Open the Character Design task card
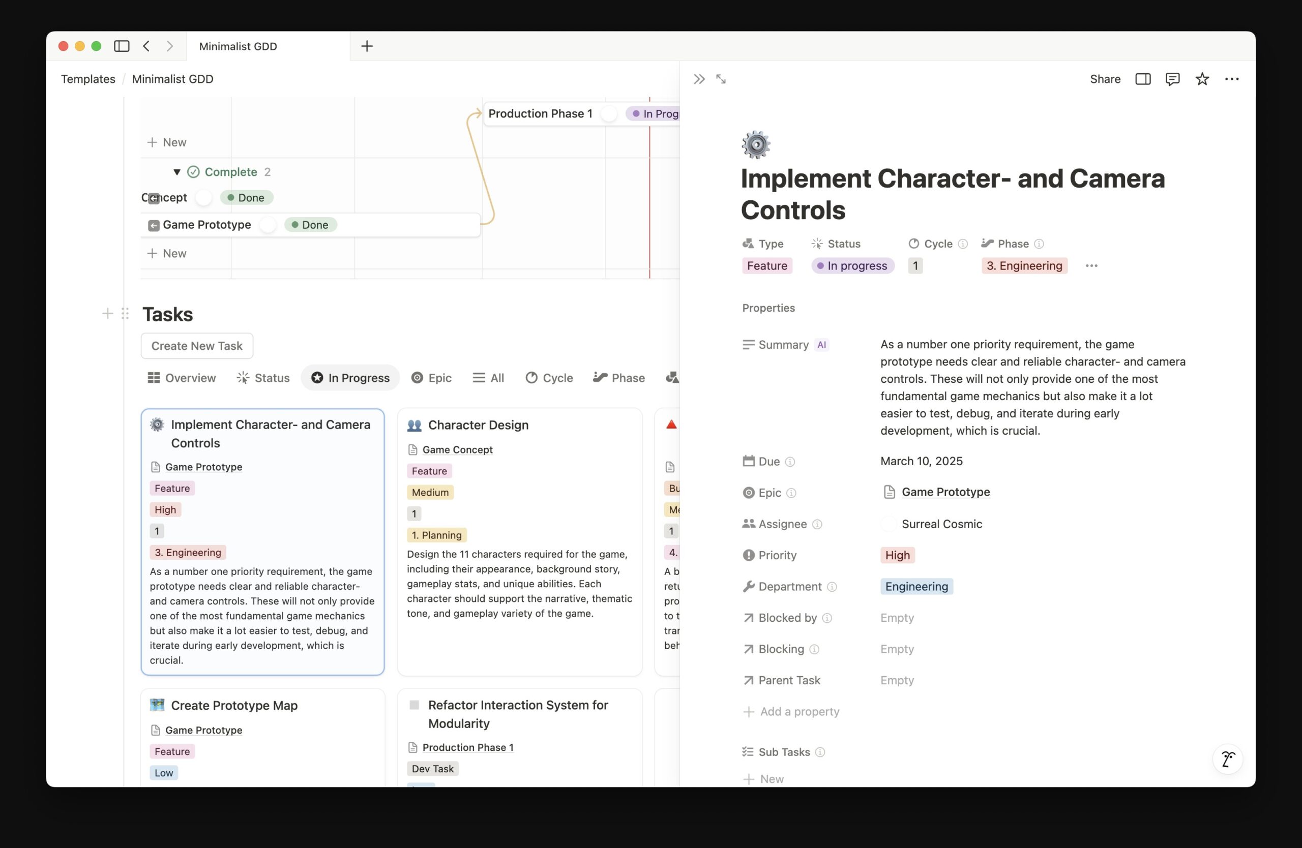The height and width of the screenshot is (848, 1302). coord(520,542)
